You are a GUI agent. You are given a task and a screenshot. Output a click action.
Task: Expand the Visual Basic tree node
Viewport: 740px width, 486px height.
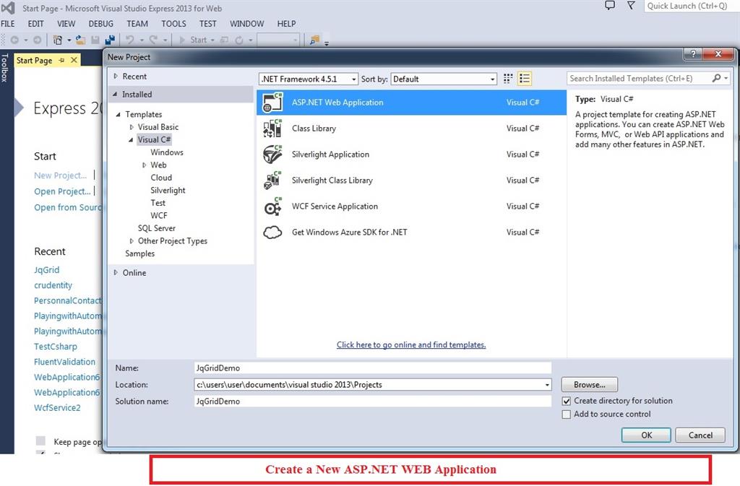click(x=132, y=127)
